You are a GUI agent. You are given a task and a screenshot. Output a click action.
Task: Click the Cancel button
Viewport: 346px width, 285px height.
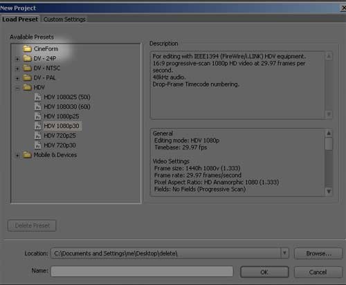[x=318, y=272]
